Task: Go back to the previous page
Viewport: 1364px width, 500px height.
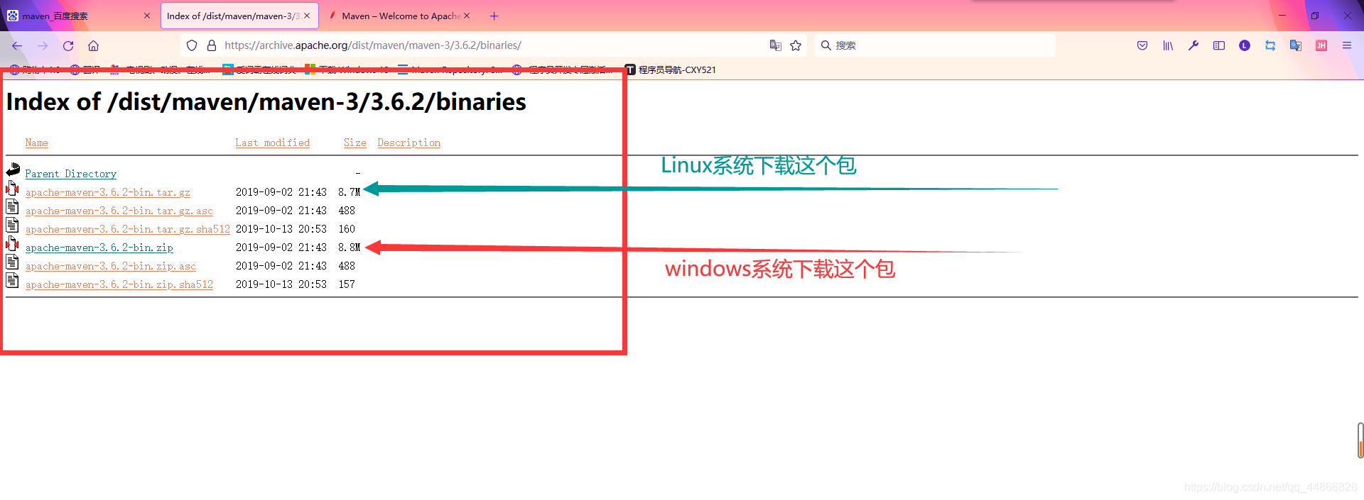Action: point(17,45)
